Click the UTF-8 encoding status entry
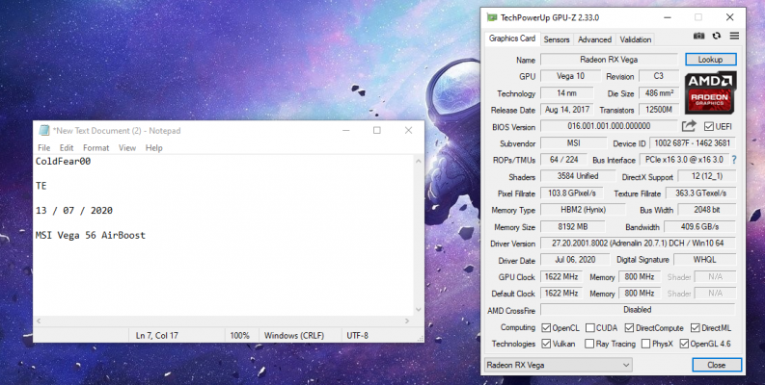This screenshot has height=385, width=765. pyautogui.click(x=357, y=335)
